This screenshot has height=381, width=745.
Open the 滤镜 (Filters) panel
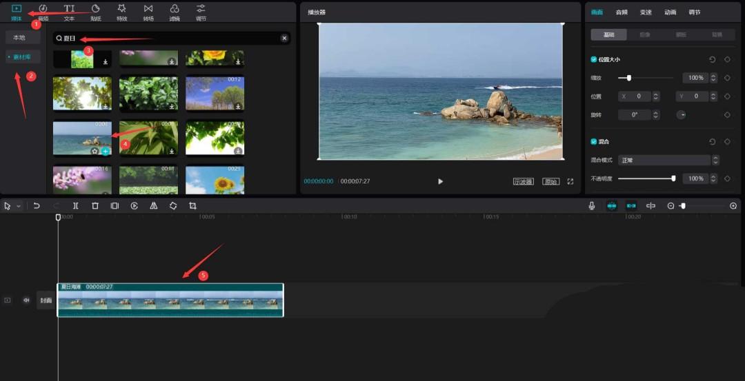175,11
